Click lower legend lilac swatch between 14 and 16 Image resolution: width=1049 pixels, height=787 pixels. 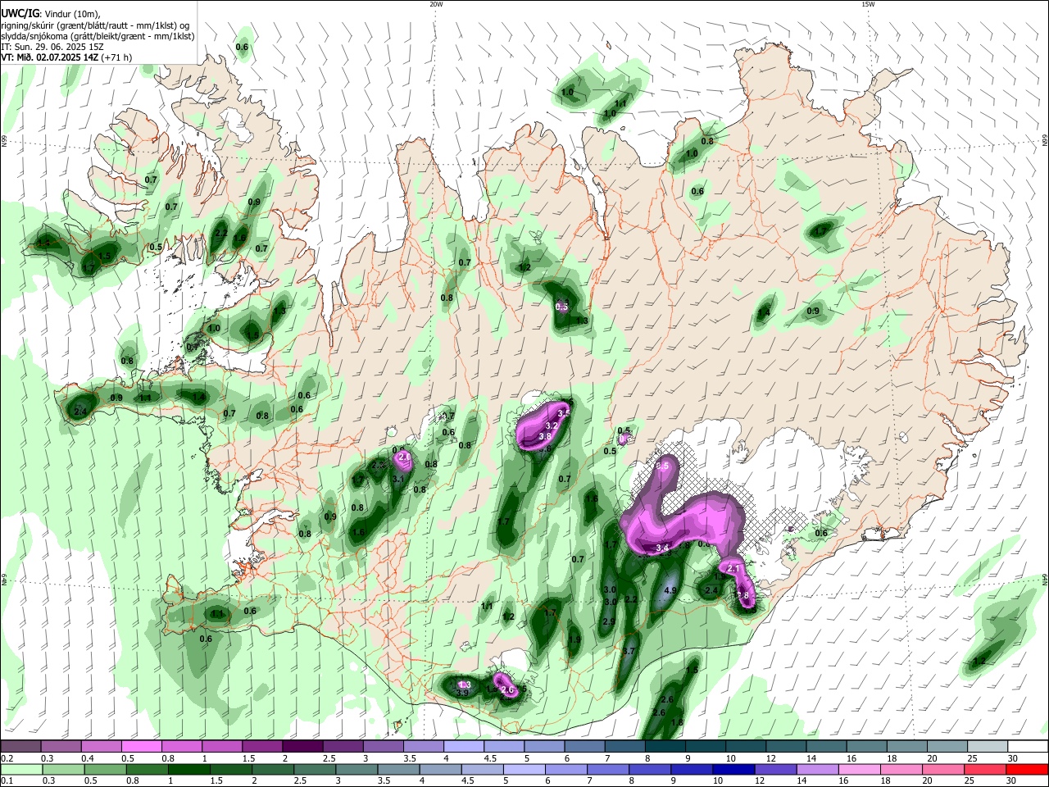pyautogui.click(x=818, y=769)
